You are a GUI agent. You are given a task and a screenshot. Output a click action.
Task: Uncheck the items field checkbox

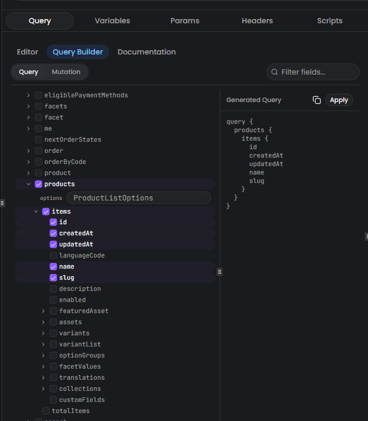[x=46, y=212]
